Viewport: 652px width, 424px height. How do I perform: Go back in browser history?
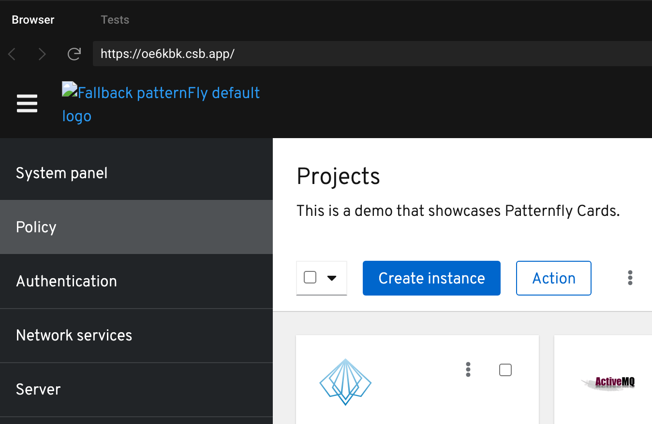click(x=12, y=54)
